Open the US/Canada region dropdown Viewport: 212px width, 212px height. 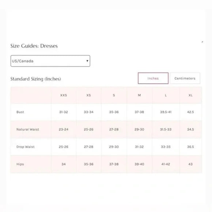tap(50, 61)
